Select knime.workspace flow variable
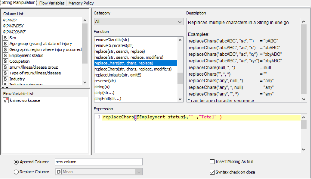 tap(25, 100)
